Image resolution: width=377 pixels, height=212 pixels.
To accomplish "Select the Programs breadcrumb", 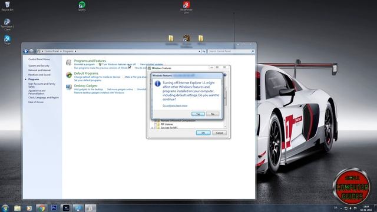I will (x=68, y=51).
